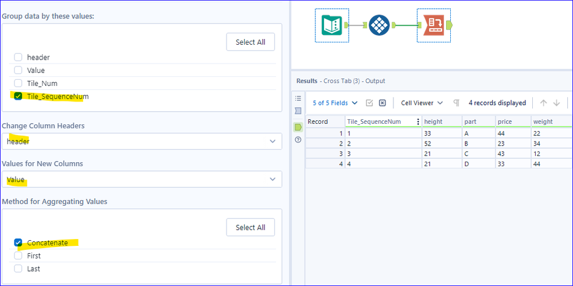Open messages list icon in Results
The width and height of the screenshot is (573, 286).
[298, 98]
